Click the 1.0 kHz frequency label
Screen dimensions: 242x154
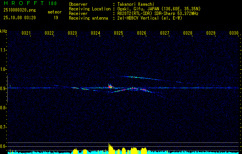click(x=3, y=69)
